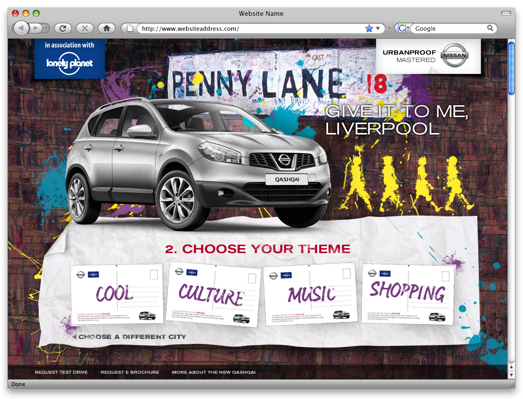Image resolution: width=523 pixels, height=399 pixels.
Task: Click the magnifier search icon
Action: 490,28
